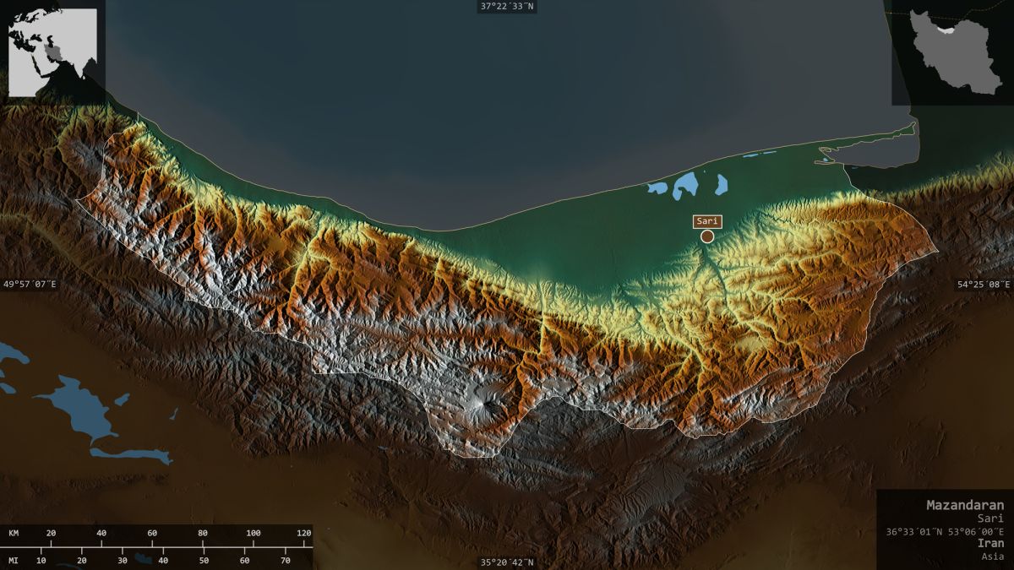Click the top latitude label 37°22′33″N
Image resolution: width=1014 pixels, height=570 pixels.
pyautogui.click(x=507, y=6)
